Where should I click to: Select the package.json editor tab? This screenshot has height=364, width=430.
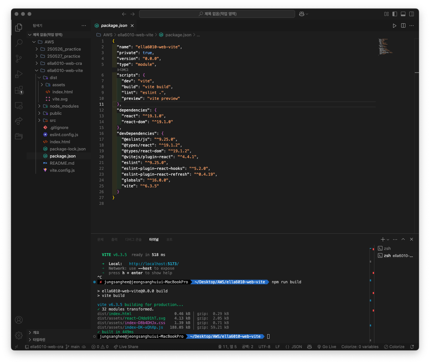point(114,26)
